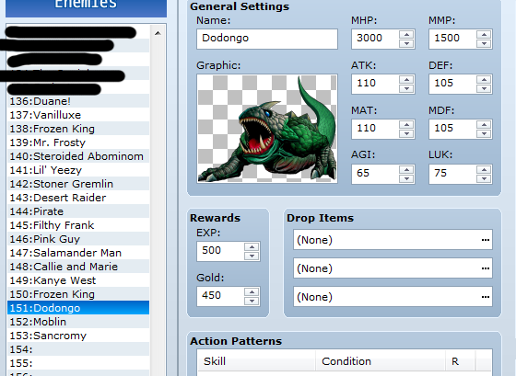This screenshot has width=516, height=376.
Task: Select enemy 138:Frozen King
Action: pyautogui.click(x=78, y=129)
